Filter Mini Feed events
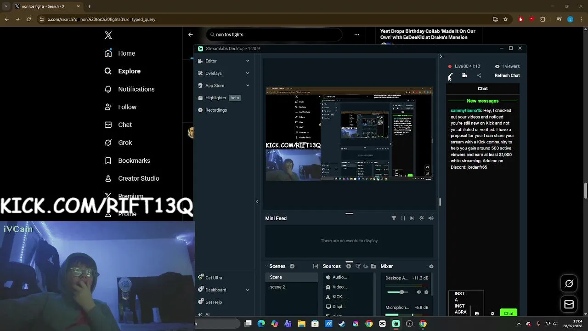Image resolution: width=588 pixels, height=331 pixels. click(x=394, y=218)
